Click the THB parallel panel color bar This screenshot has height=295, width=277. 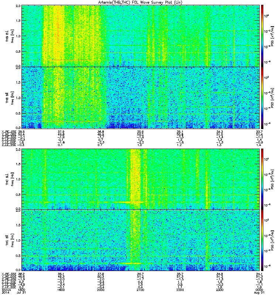point(262,98)
